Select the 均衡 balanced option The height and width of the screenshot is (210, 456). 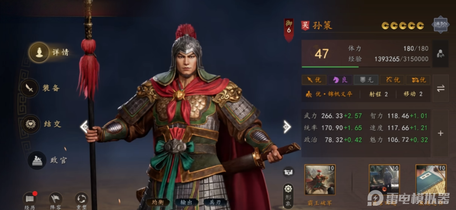(x=158, y=202)
